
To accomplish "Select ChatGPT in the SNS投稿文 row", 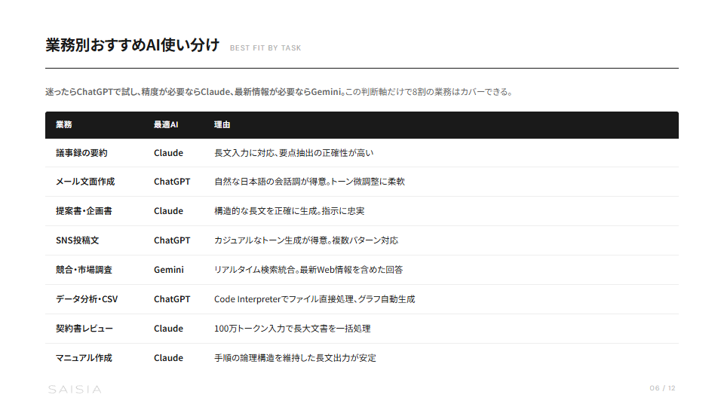I will click(172, 240).
